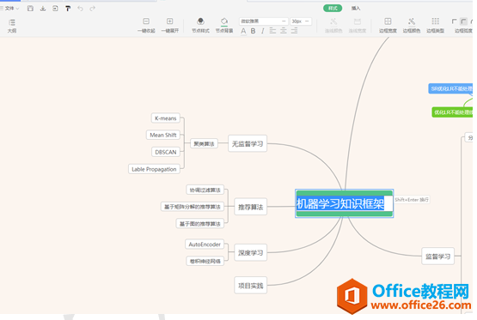The width and height of the screenshot is (477, 320).
Task: Select the DBSCAN node
Action: (166, 152)
